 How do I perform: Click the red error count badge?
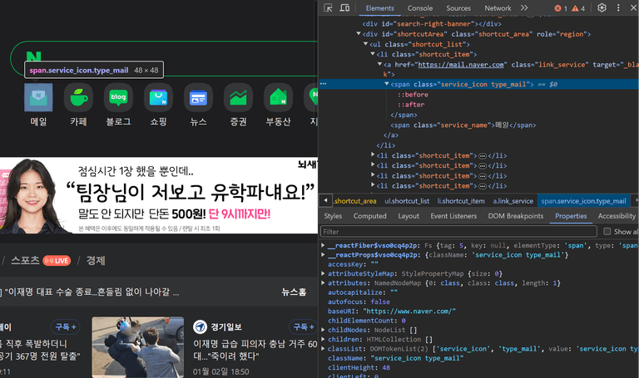[561, 8]
